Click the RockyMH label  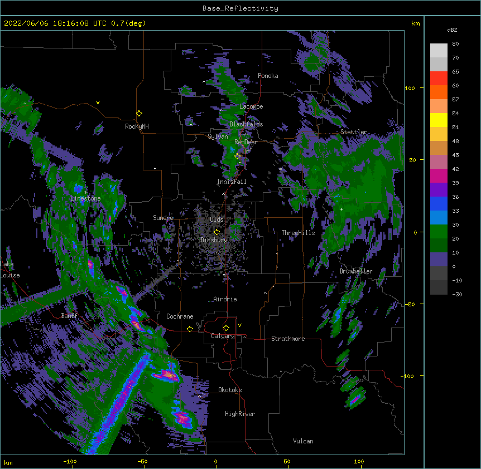[137, 126]
